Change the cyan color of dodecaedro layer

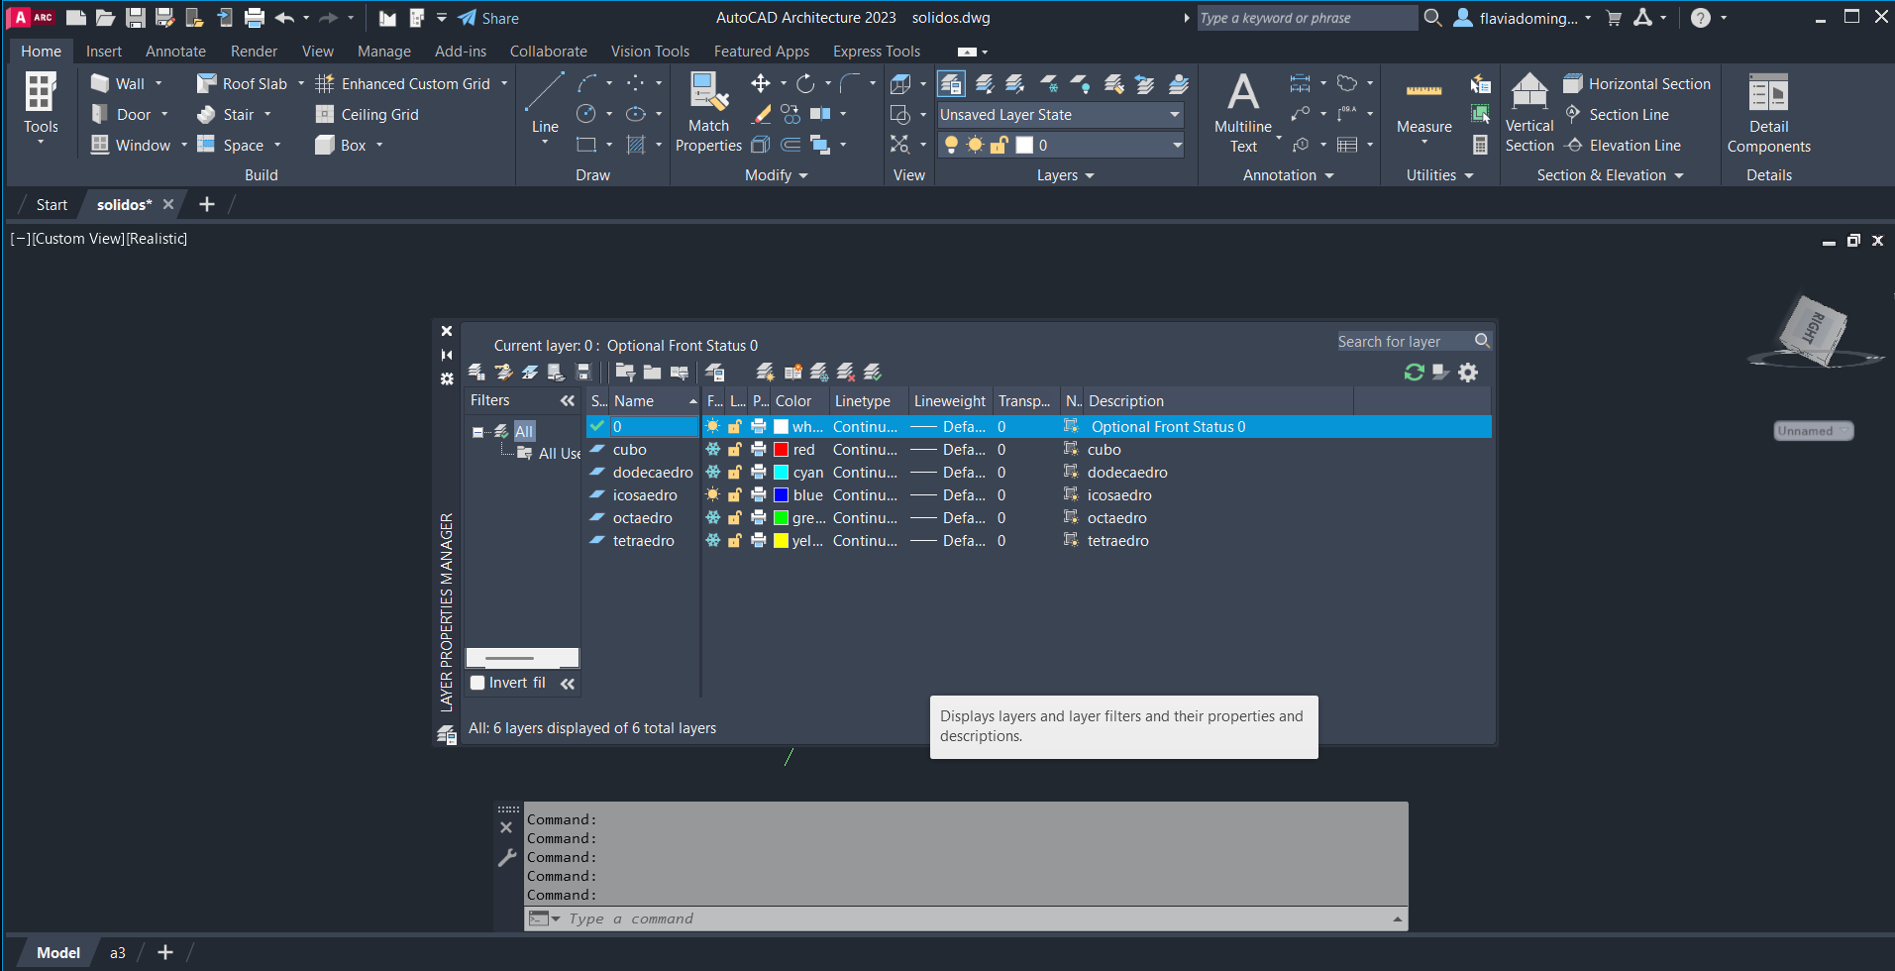click(x=782, y=473)
